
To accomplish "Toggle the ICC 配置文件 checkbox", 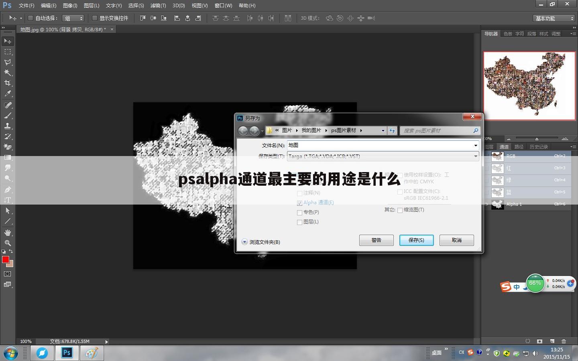I will click(x=400, y=192).
